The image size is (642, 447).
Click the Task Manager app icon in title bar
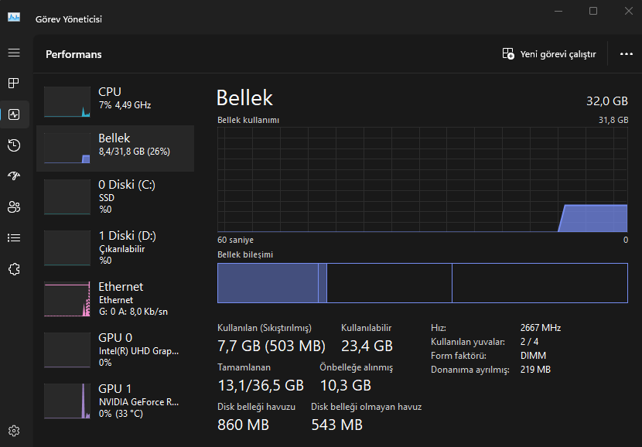tap(14, 17)
